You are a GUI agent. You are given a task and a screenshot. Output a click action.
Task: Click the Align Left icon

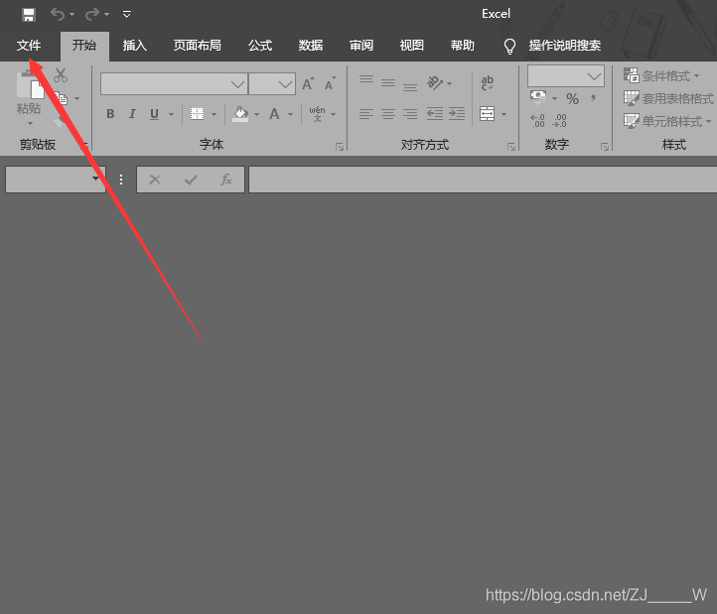pyautogui.click(x=366, y=113)
